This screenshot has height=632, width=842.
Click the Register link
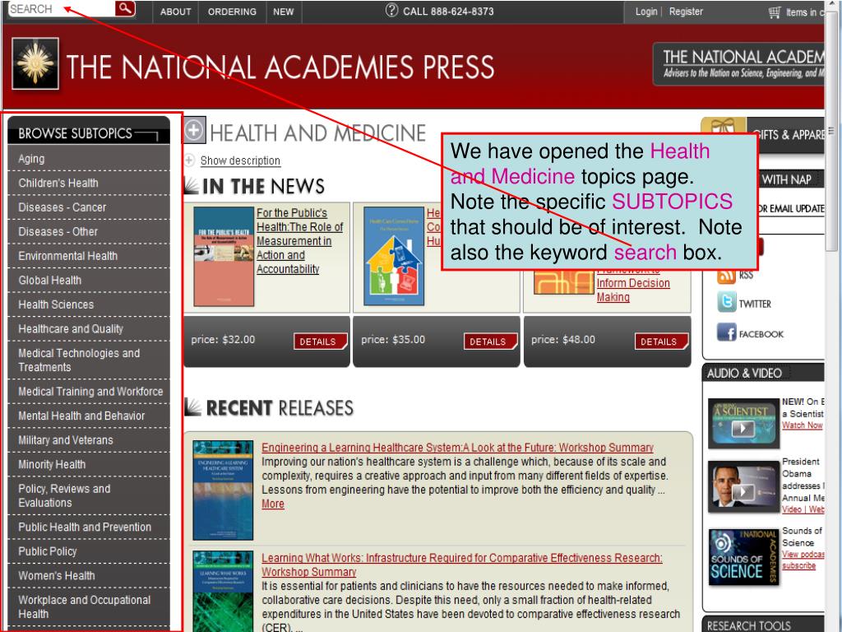tap(686, 12)
